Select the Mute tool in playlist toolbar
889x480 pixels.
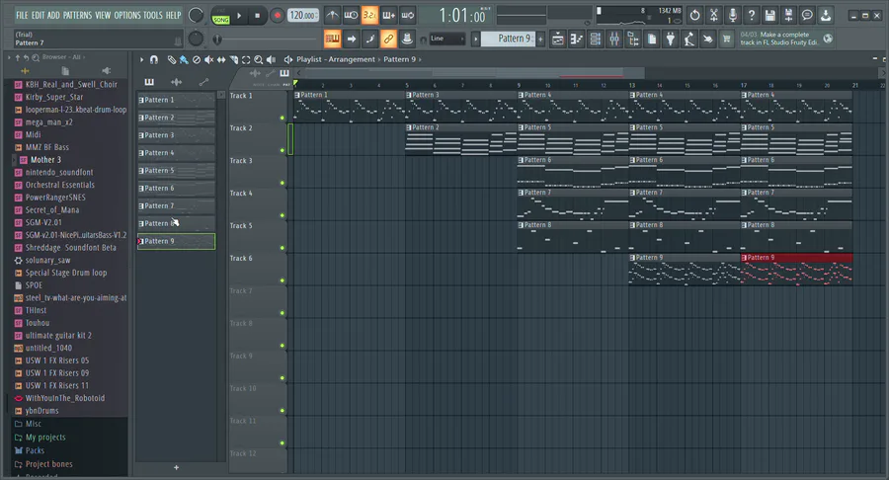(208, 59)
